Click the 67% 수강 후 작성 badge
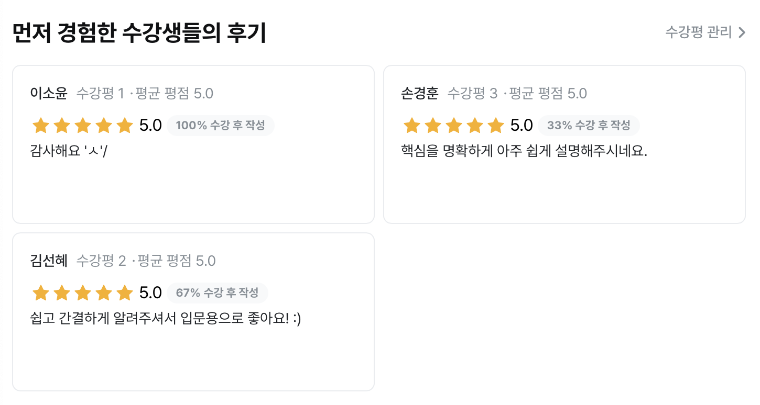 coord(218,293)
